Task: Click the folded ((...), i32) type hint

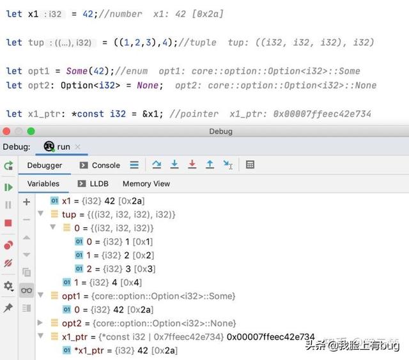Action: pos(72,43)
